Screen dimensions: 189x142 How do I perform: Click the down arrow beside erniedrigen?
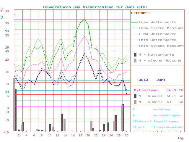point(134,115)
